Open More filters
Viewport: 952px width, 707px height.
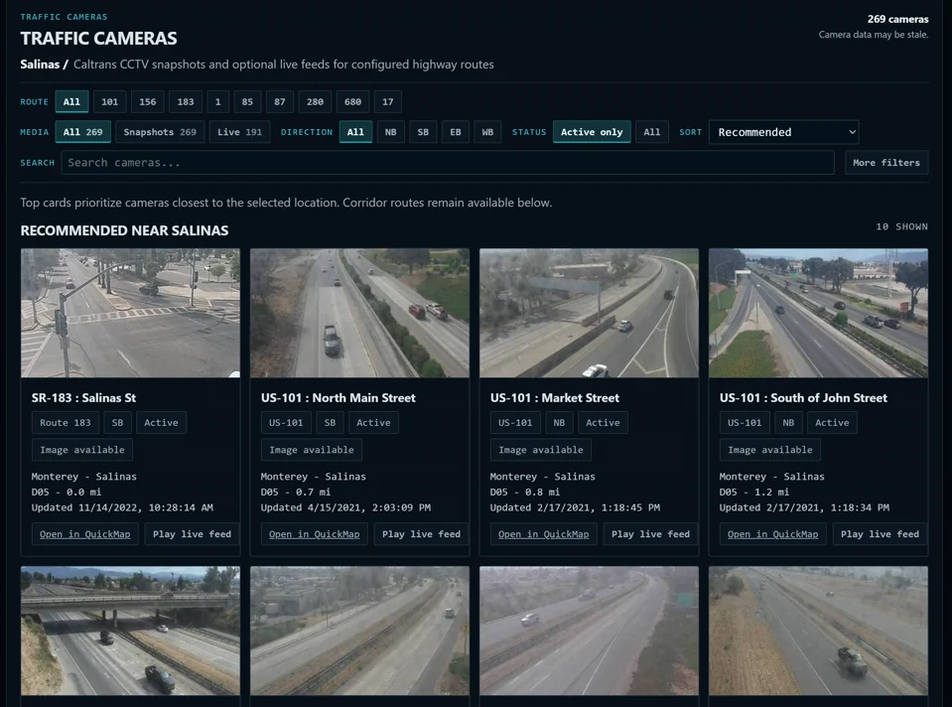point(886,163)
